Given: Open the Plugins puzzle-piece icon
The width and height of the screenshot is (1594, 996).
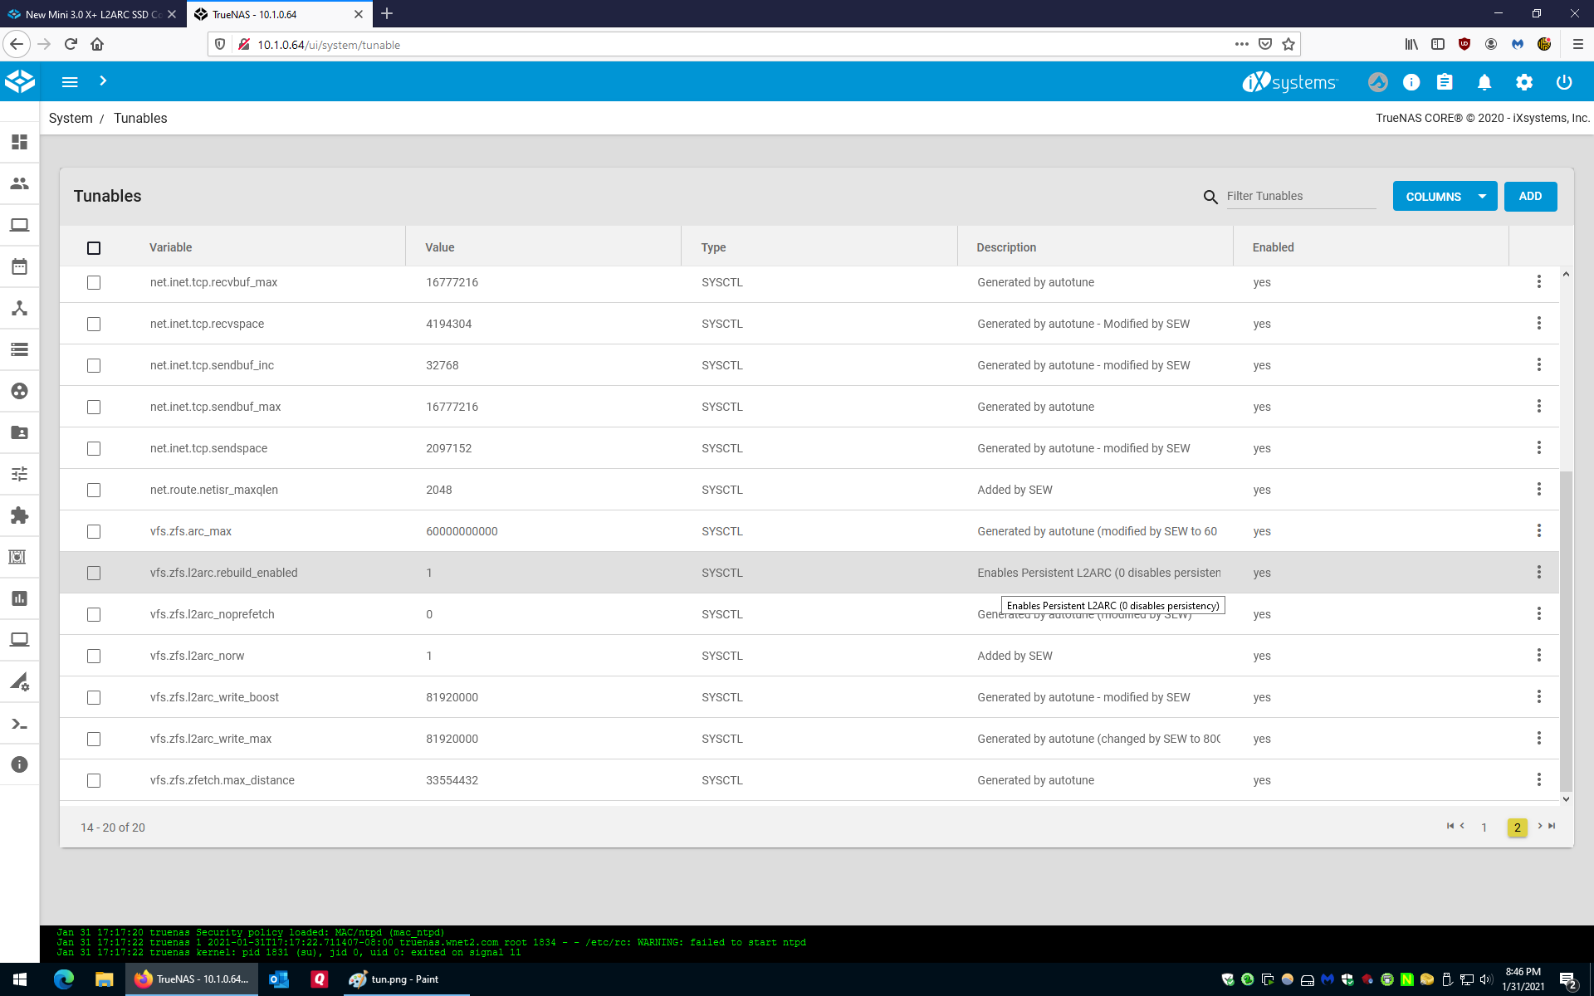Looking at the screenshot, I should (x=19, y=515).
